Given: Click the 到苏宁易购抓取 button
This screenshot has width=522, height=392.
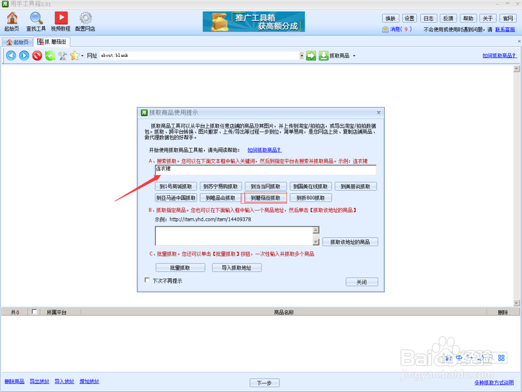Looking at the screenshot, I should pos(220,186).
